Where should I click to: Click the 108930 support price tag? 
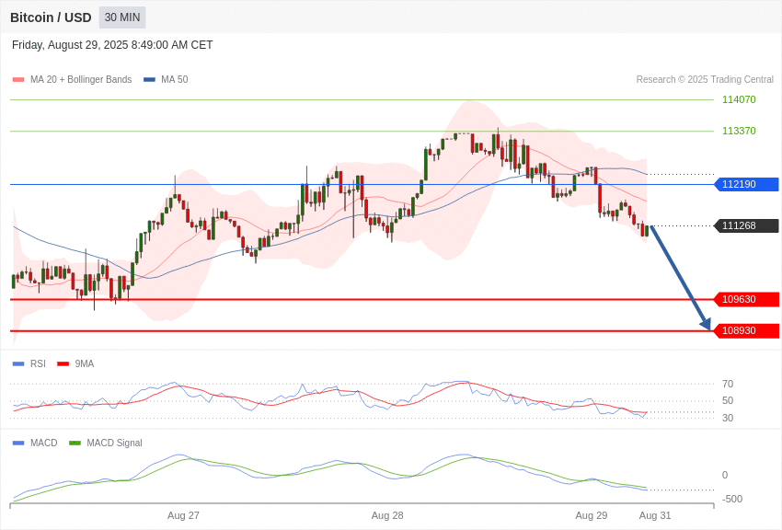pos(747,331)
